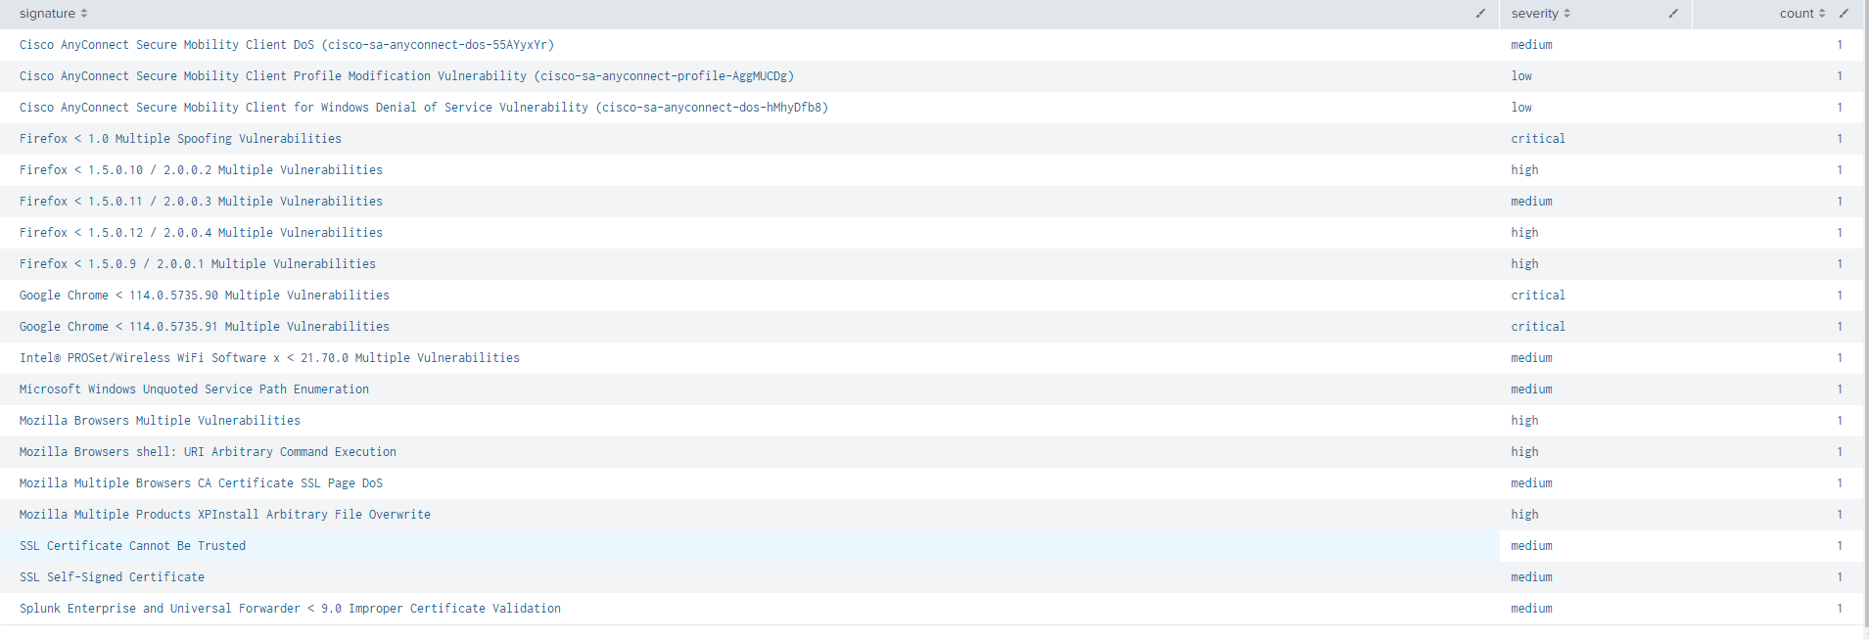Viewport: 1869px width, 640px height.
Task: Open Firefox < 1.5.0.9 / 2.0.0.1 signature
Action: pos(198,264)
